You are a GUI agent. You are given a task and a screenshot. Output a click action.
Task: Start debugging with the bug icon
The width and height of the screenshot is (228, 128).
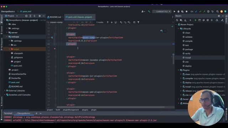[x=178, y=11]
